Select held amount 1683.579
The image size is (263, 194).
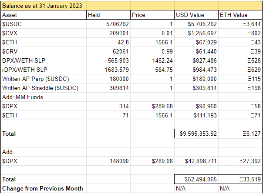(x=117, y=70)
